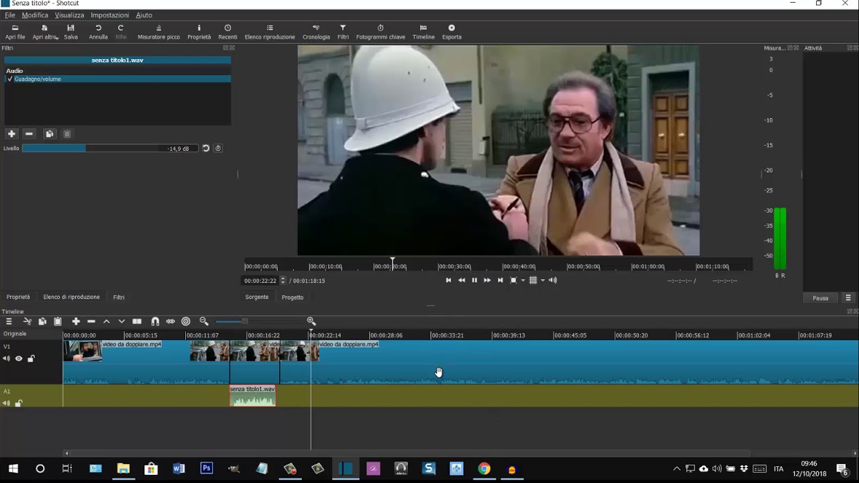The image size is (859, 483).
Task: Step the timecode spinner arrows
Action: pos(283,280)
